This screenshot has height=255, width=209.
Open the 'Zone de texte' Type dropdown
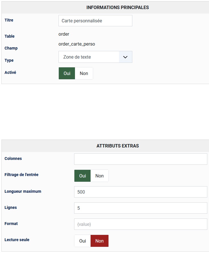click(89, 57)
